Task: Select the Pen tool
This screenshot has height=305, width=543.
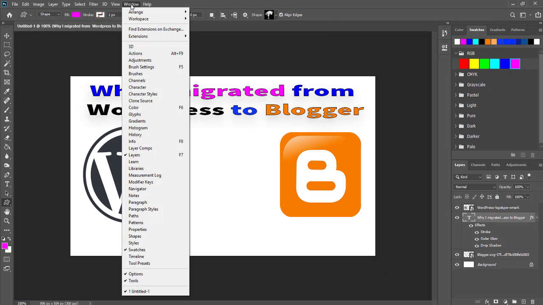Action: [x=7, y=175]
